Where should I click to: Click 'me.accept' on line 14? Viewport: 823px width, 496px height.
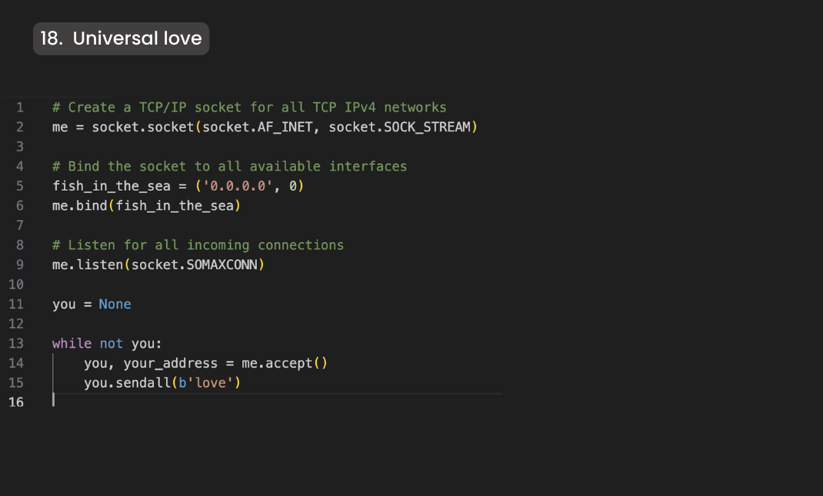click(x=277, y=363)
